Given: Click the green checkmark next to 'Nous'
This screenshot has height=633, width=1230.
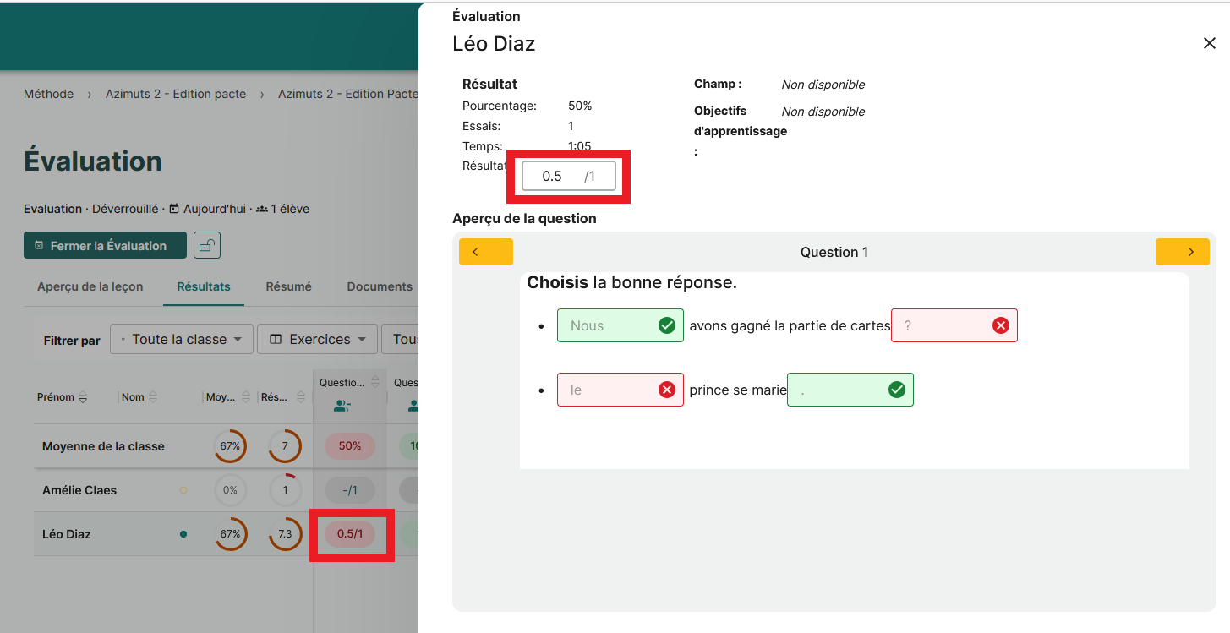Looking at the screenshot, I should (666, 325).
